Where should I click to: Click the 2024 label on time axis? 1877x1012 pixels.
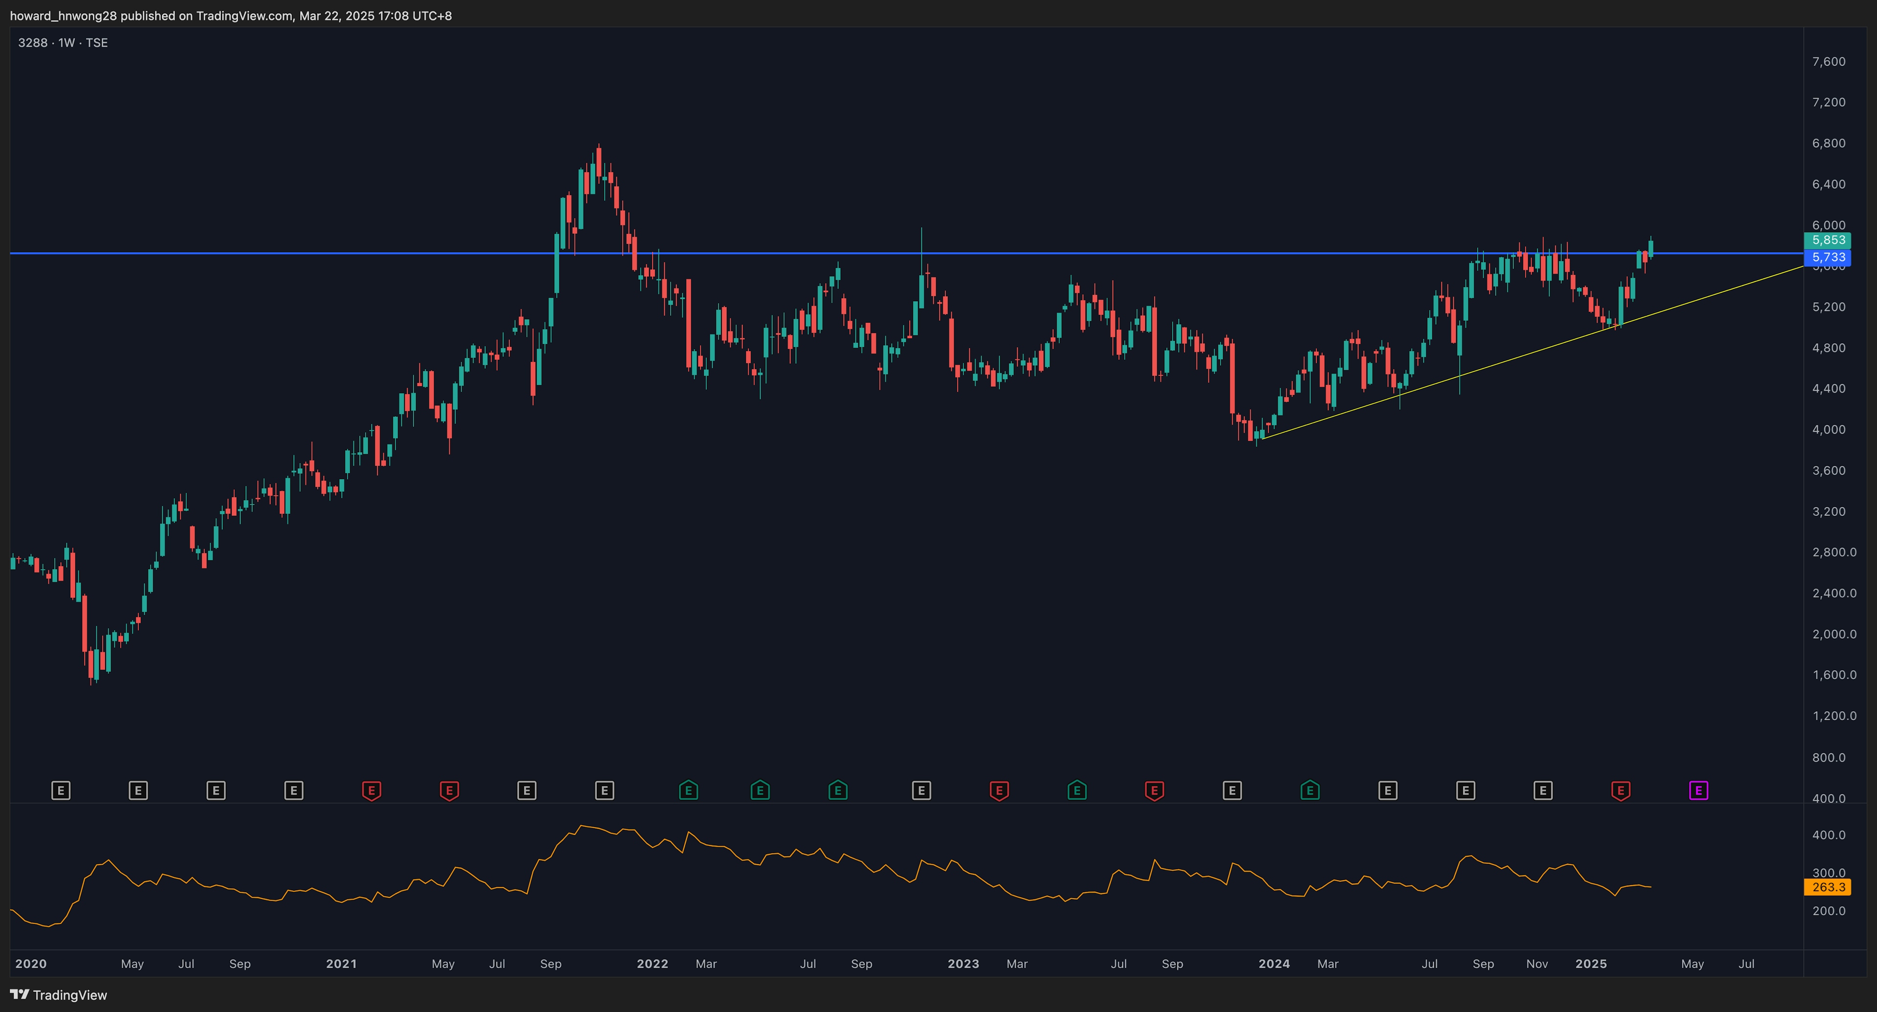point(1274,964)
